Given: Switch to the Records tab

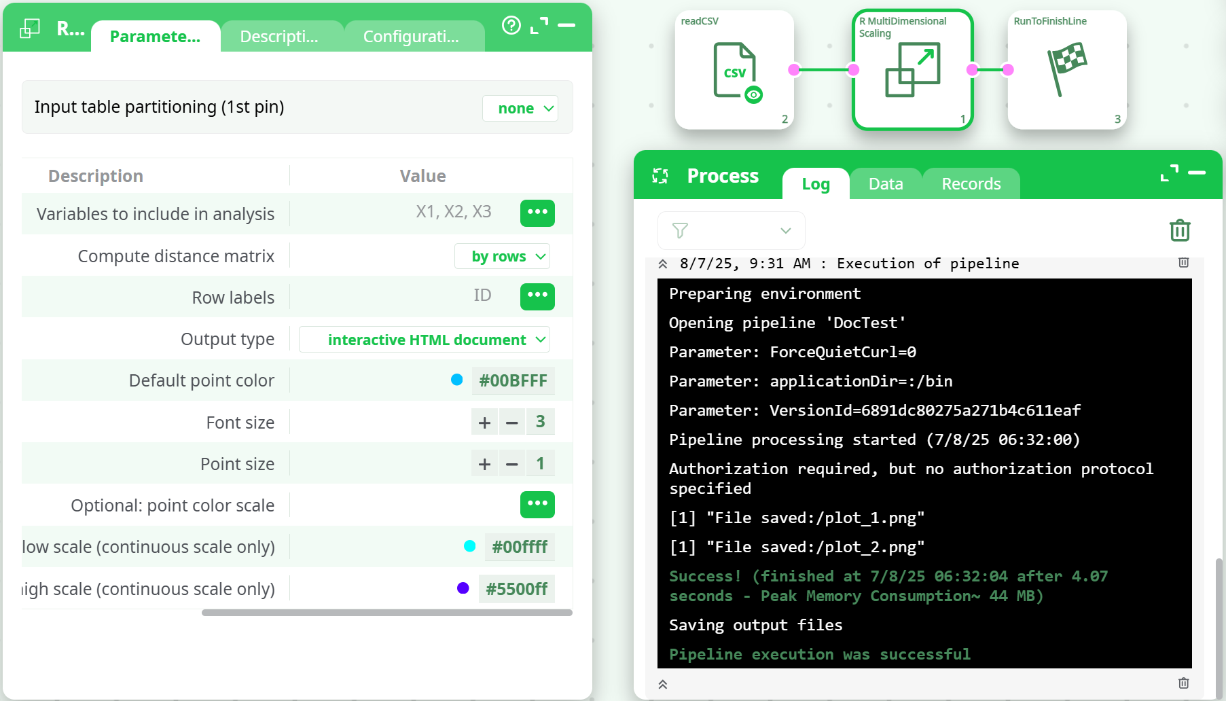Looking at the screenshot, I should 971,184.
